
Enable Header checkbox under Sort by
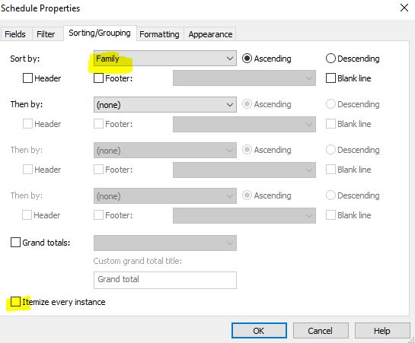[27, 78]
